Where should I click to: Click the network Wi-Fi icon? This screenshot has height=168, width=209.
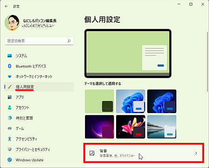[x=10, y=76]
